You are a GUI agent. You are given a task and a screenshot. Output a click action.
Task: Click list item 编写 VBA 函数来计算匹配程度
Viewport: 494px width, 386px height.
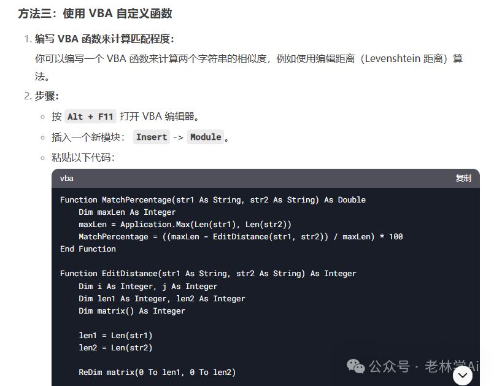coord(104,39)
